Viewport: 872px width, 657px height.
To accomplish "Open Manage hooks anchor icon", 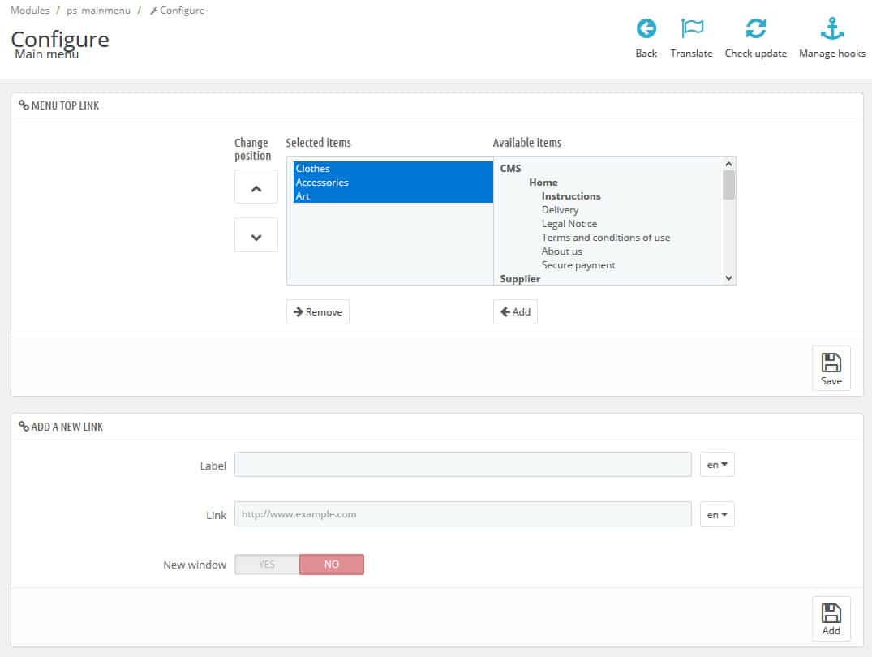I will click(x=831, y=28).
